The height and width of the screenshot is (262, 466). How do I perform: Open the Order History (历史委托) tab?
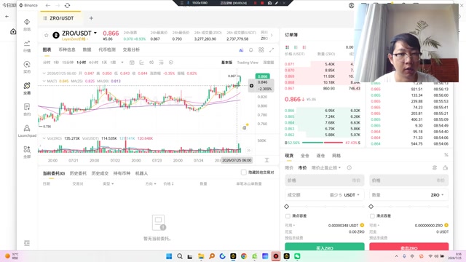(x=78, y=173)
